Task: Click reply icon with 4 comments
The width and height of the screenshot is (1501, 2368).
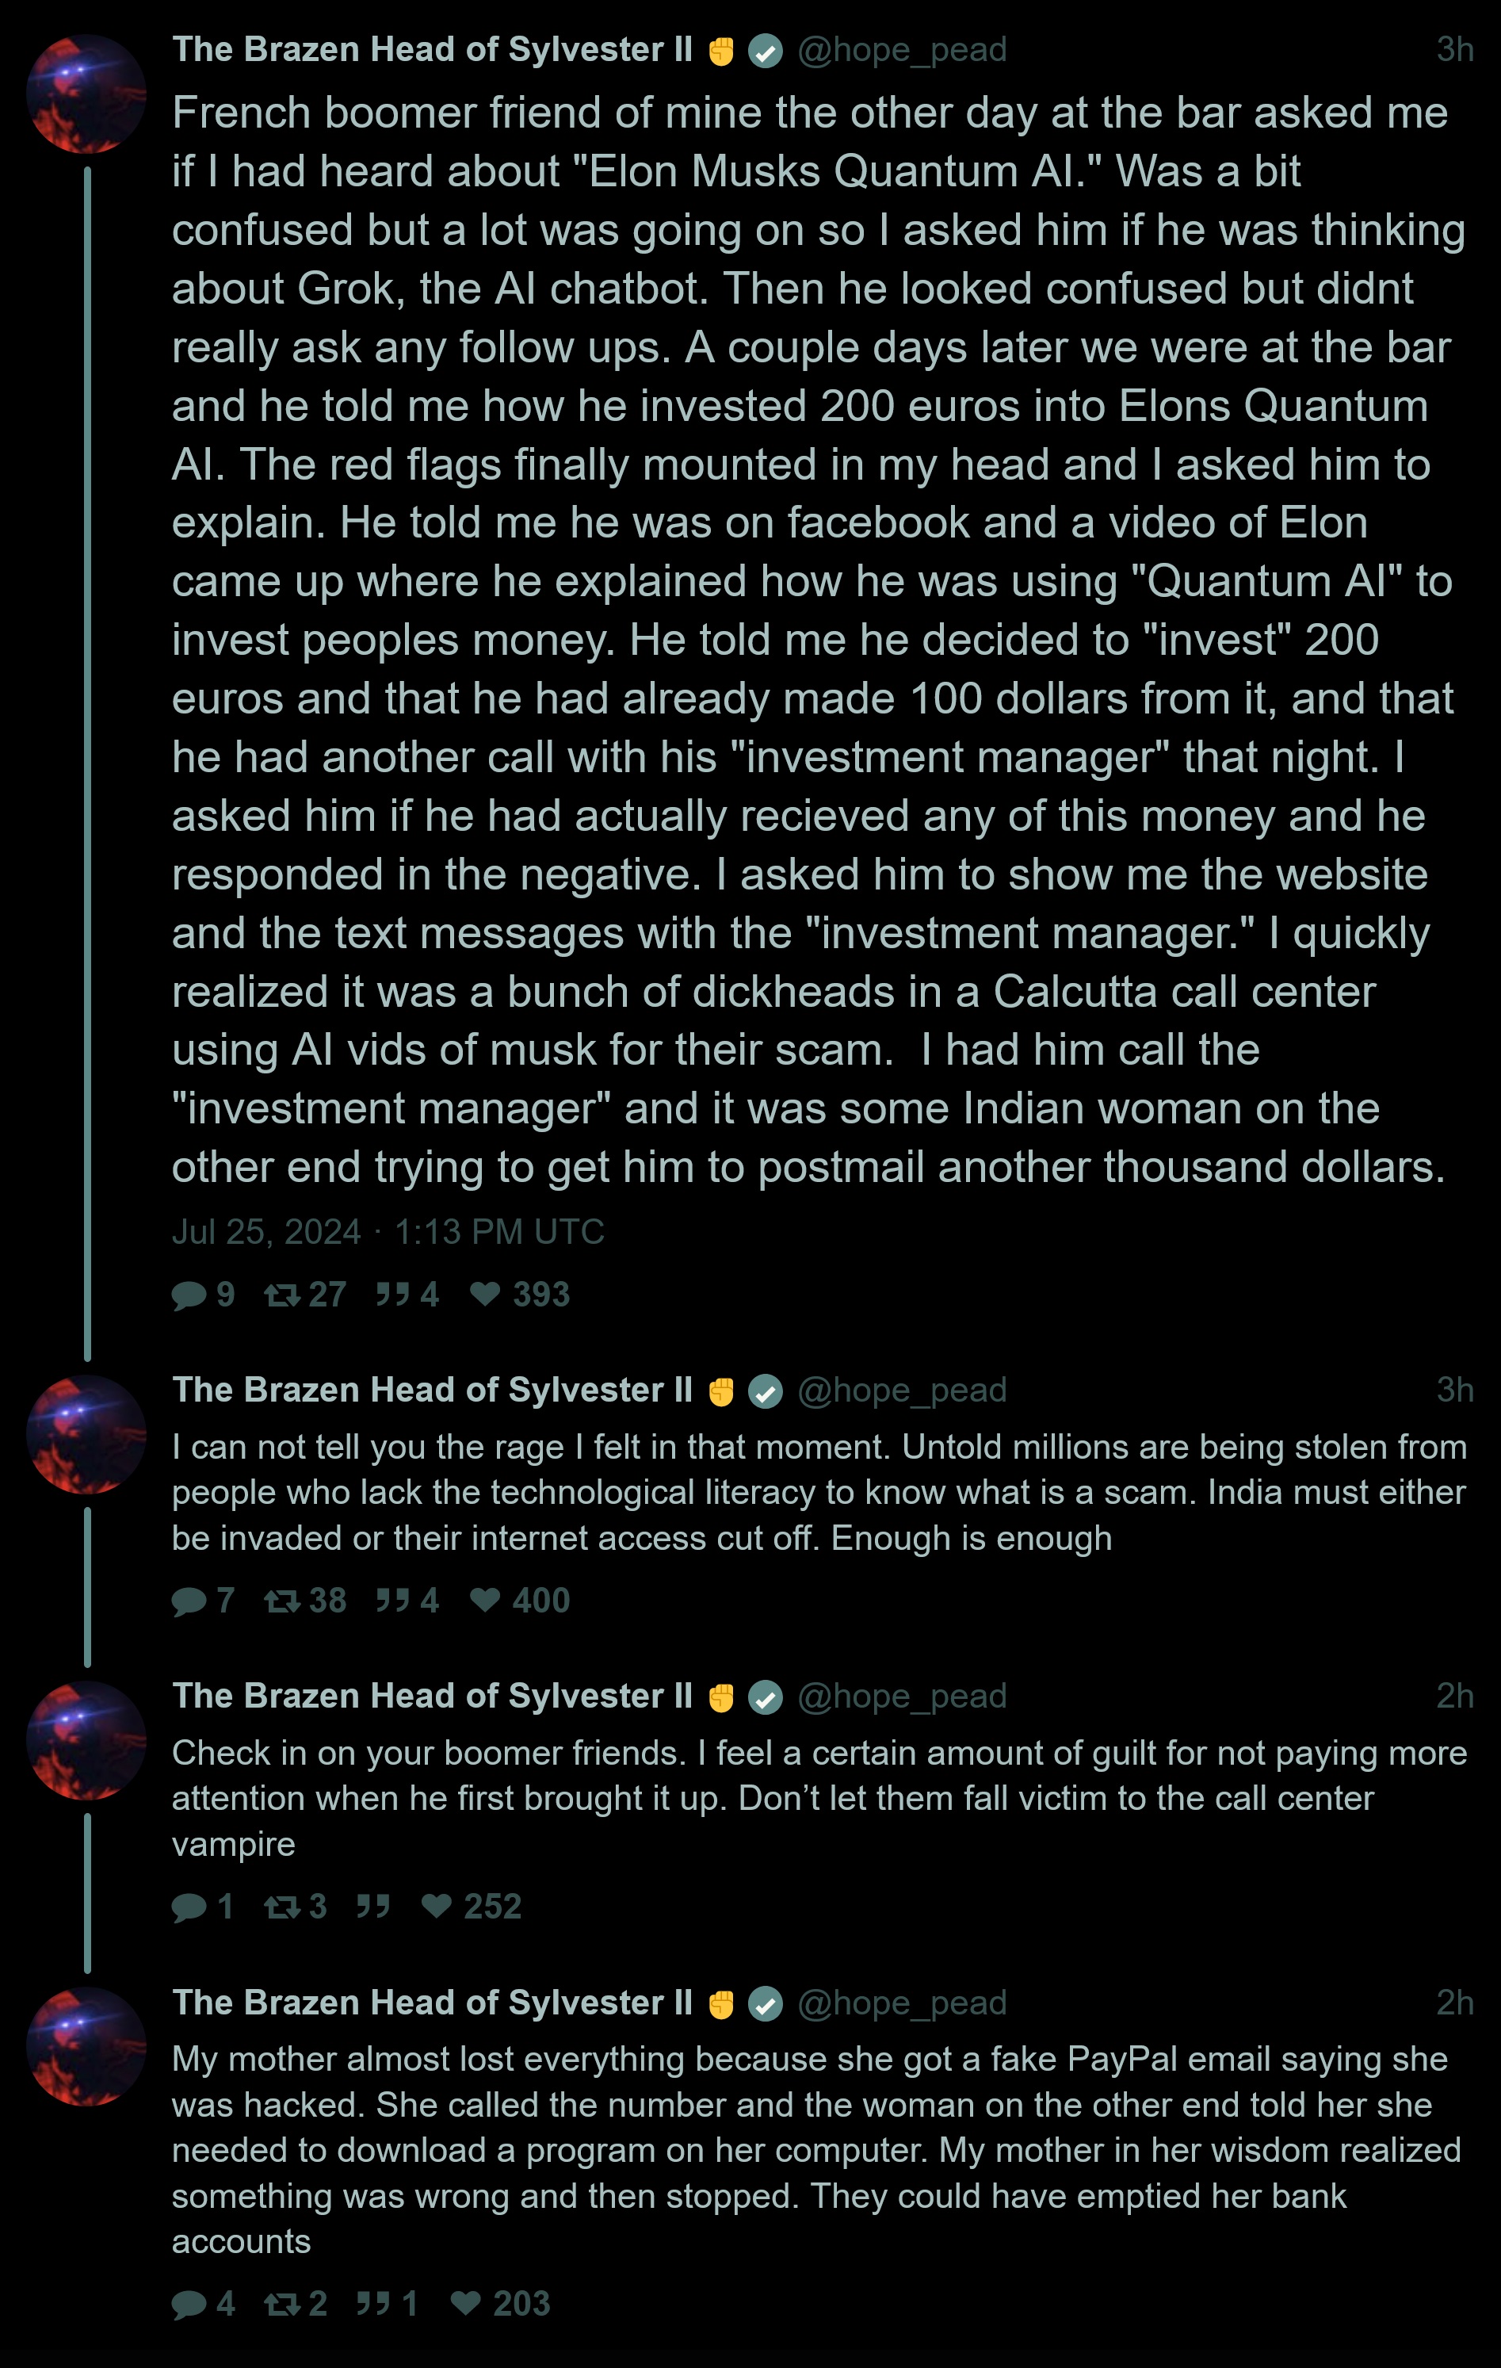Action: 189,2304
